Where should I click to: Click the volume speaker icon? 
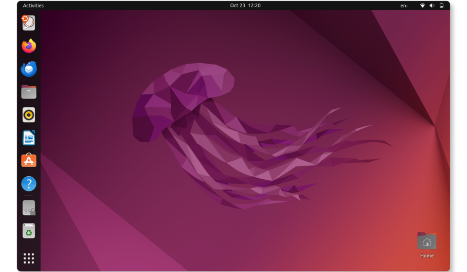[432, 6]
